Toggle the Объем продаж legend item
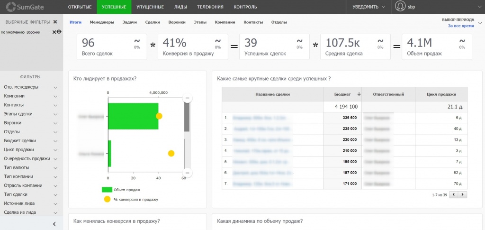The image size is (485, 230). [x=121, y=190]
